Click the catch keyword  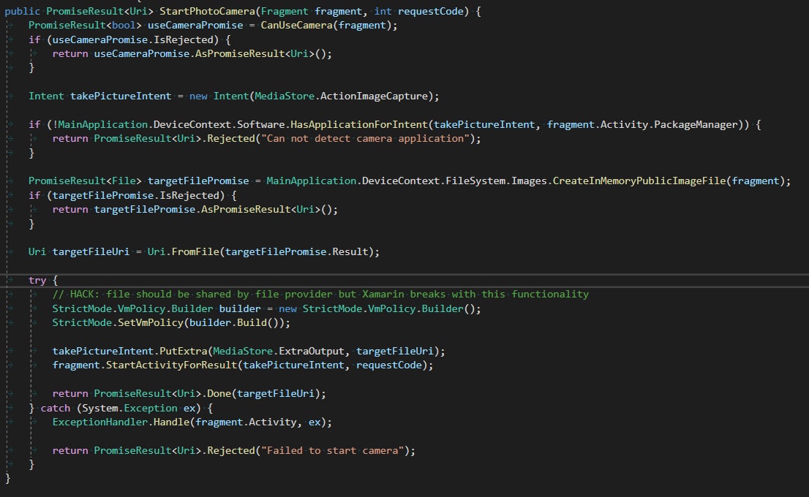(55, 408)
